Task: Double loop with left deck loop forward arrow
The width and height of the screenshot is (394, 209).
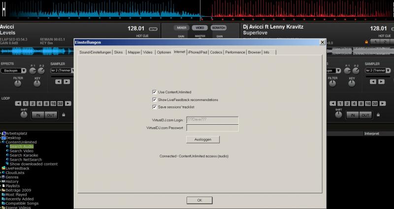Action: click(x=68, y=104)
